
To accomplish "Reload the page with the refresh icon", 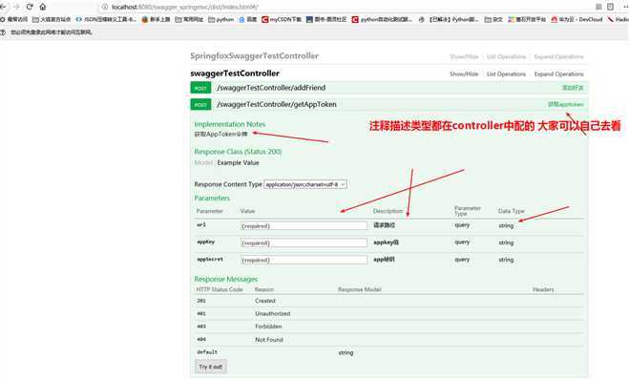I will [x=30, y=7].
